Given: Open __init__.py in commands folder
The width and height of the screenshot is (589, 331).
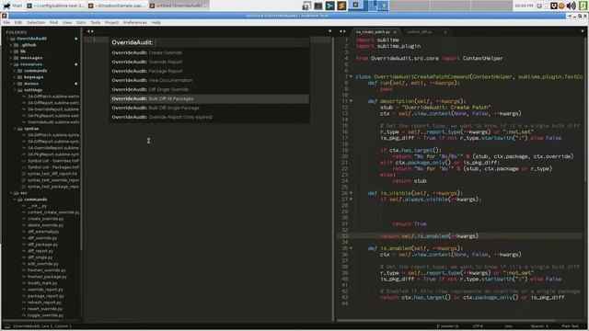Looking at the screenshot, I should click(37, 206).
